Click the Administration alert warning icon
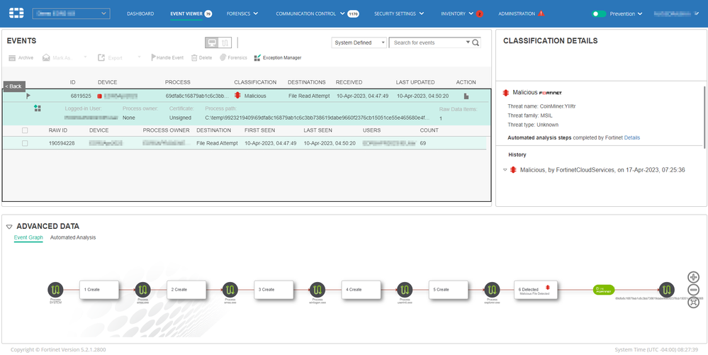This screenshot has width=708, height=355. tap(541, 14)
